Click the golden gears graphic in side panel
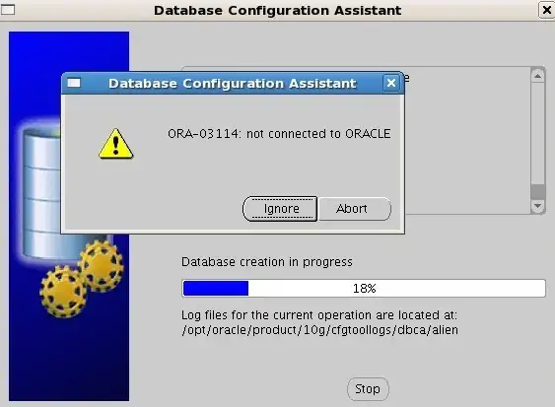Viewport: 555px width, 407px height. pos(82,278)
